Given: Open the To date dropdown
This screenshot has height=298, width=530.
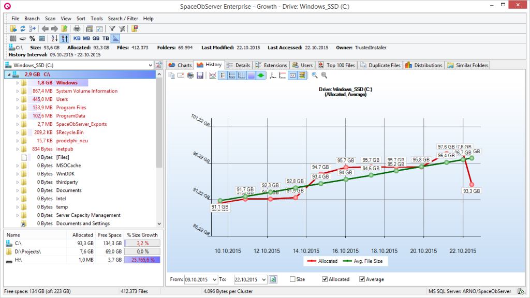Looking at the screenshot, I should (264, 280).
